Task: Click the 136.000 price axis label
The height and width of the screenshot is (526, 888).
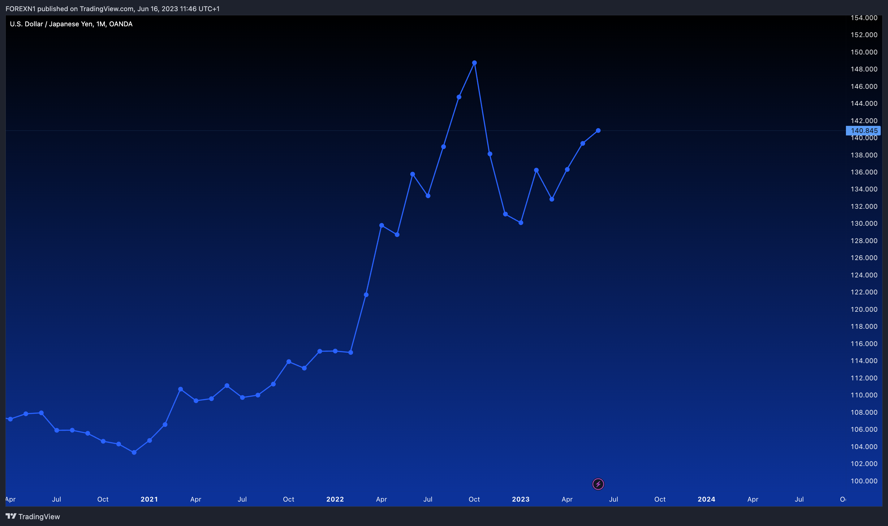Action: point(864,172)
